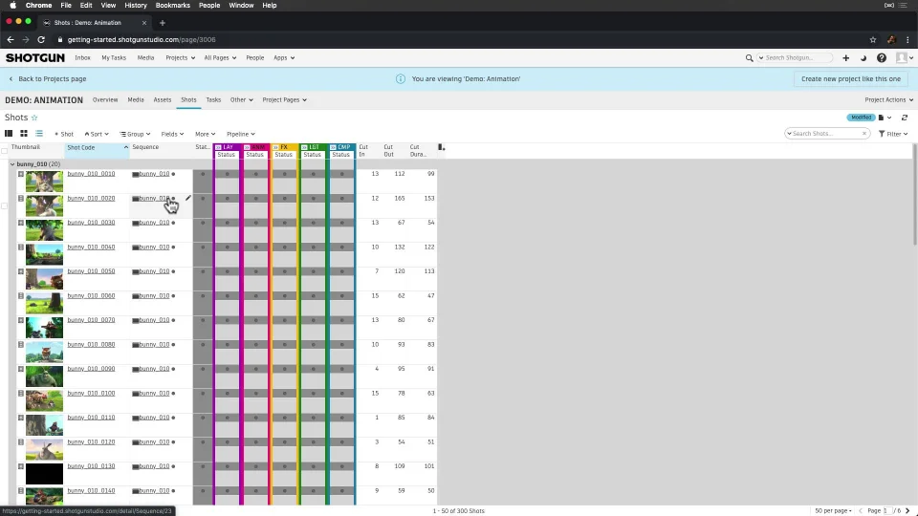
Task: Click the plus create-new icon in header
Action: point(845,58)
